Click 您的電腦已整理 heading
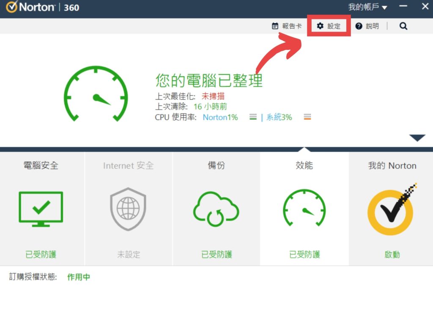The image size is (433, 325). pyautogui.click(x=209, y=80)
